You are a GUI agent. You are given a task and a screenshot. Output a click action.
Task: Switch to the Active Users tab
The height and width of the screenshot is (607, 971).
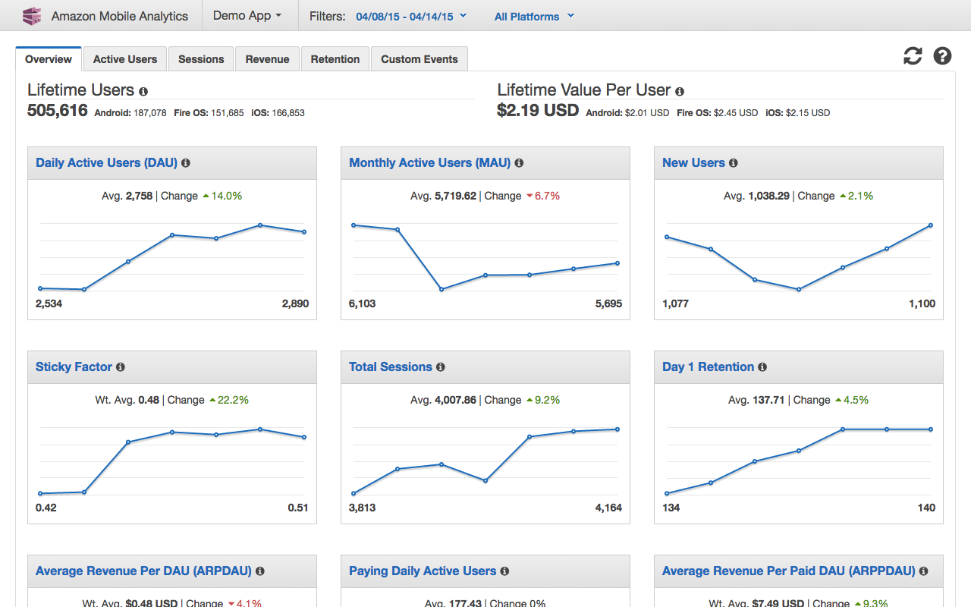tap(125, 59)
